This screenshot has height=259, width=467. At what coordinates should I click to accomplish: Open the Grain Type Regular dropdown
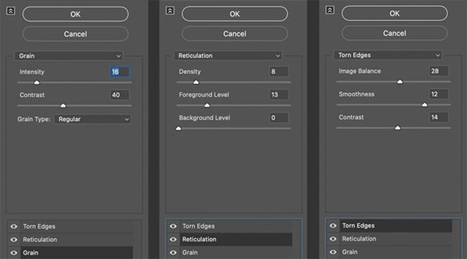(x=93, y=119)
